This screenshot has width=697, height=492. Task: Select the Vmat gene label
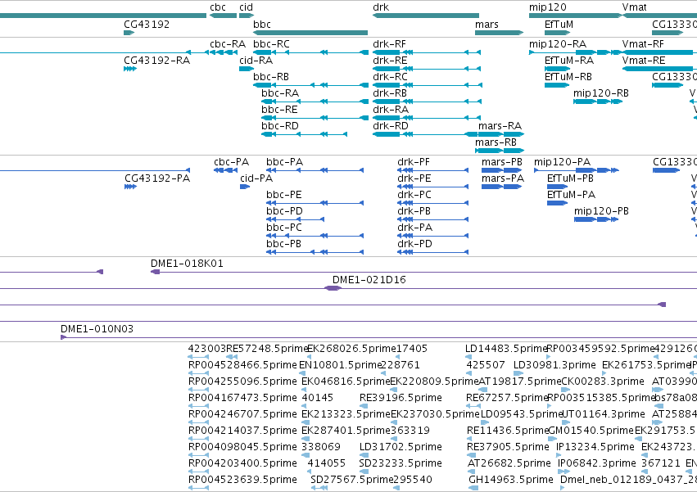point(634,7)
